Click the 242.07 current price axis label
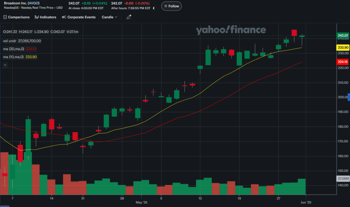The width and height of the screenshot is (350, 207). coord(342,36)
